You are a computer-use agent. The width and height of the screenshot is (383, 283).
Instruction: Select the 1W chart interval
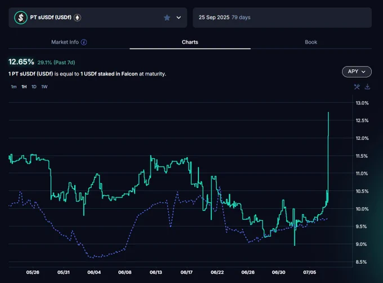point(44,87)
